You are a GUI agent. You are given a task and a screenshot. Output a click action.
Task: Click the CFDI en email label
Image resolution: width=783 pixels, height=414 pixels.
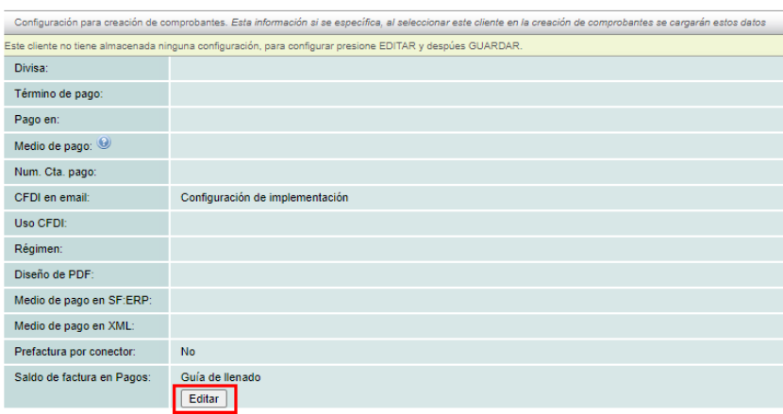pyautogui.click(x=51, y=197)
